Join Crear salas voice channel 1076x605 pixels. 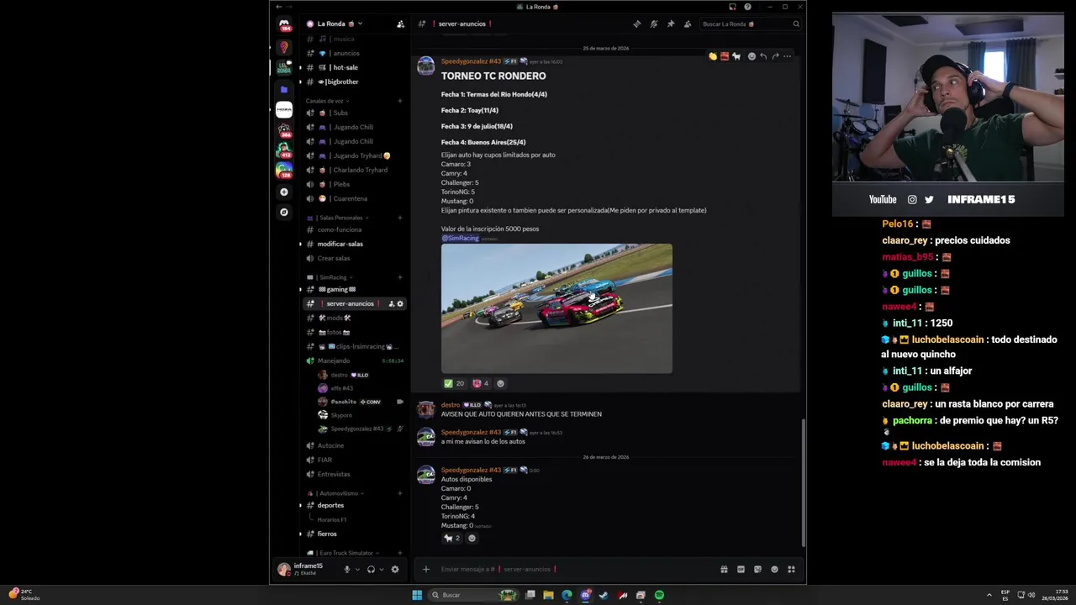tap(353, 258)
